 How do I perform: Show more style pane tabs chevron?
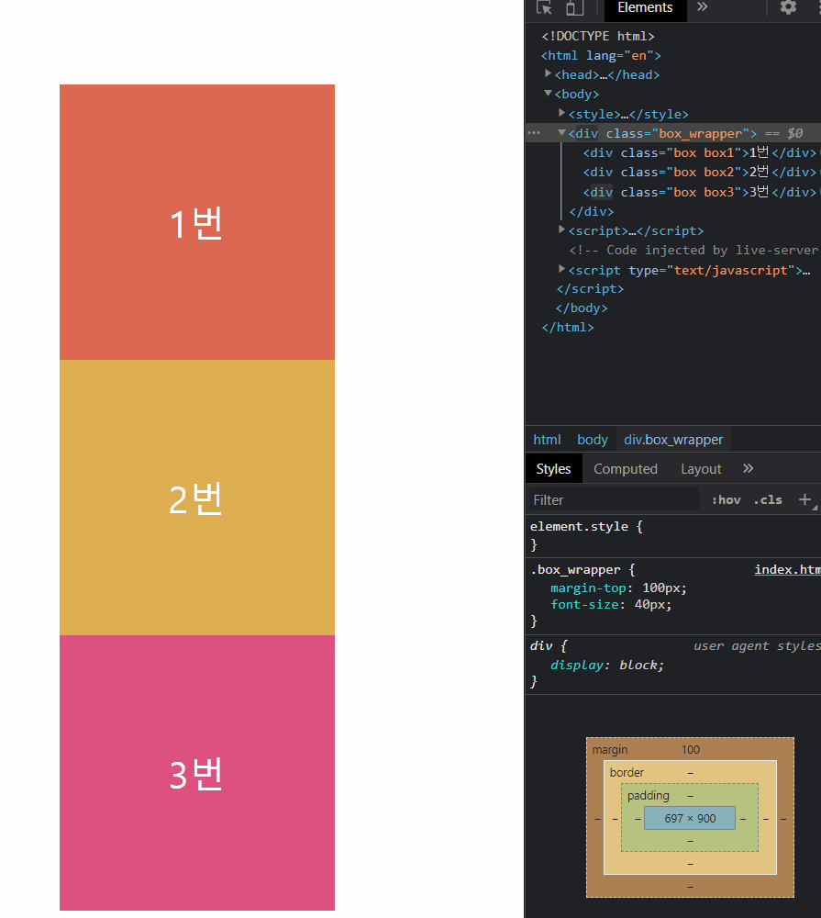click(x=748, y=468)
